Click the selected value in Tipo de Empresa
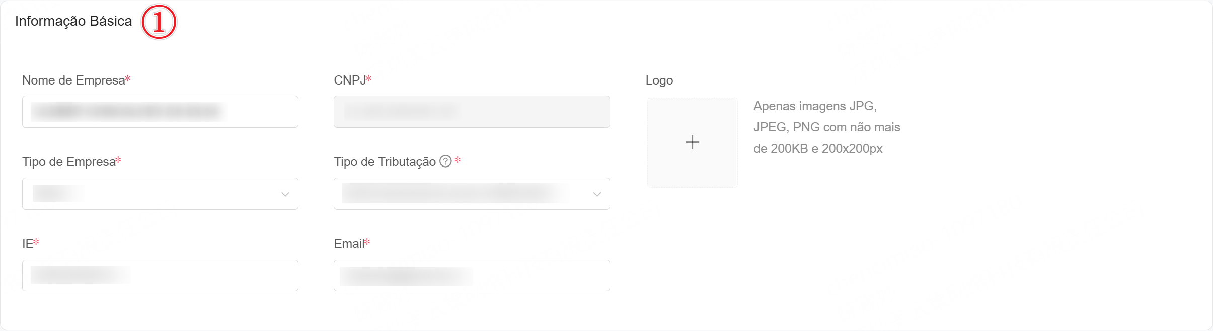Image resolution: width=1213 pixels, height=331 pixels. pos(58,194)
